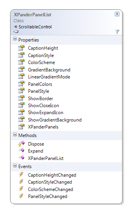
Task: Select the CaptionHeightChanged event name
Action: [x=52, y=175]
